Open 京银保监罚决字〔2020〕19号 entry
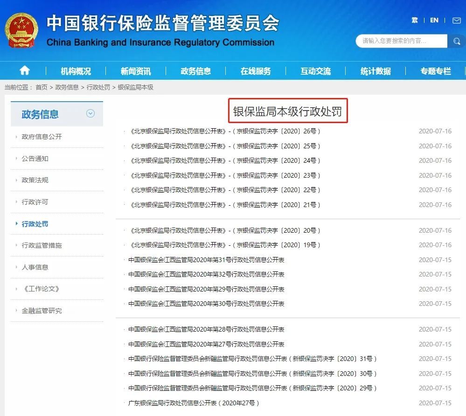This screenshot has height=416, width=466. click(x=225, y=245)
